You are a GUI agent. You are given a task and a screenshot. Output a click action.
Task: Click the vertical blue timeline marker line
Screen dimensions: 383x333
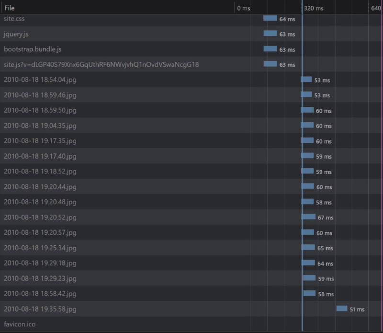tap(302, 168)
